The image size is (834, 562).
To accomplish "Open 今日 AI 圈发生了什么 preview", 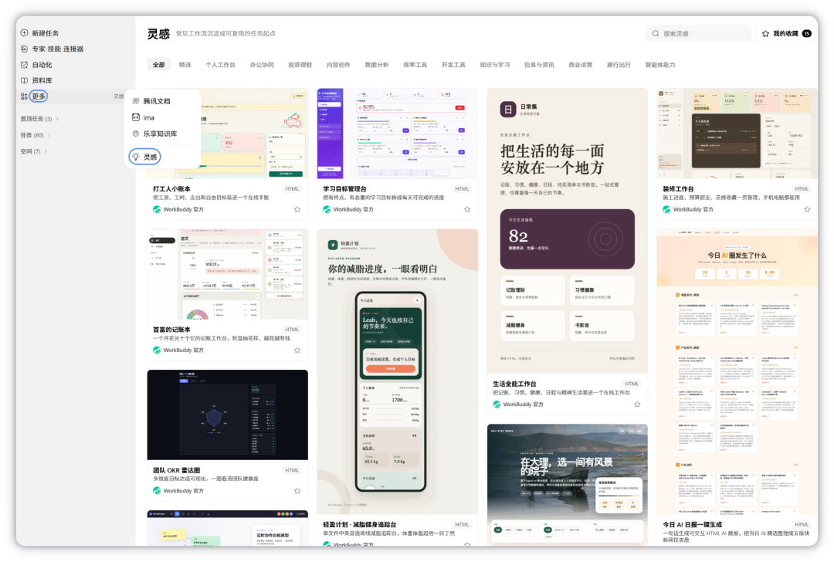I will pos(737,371).
